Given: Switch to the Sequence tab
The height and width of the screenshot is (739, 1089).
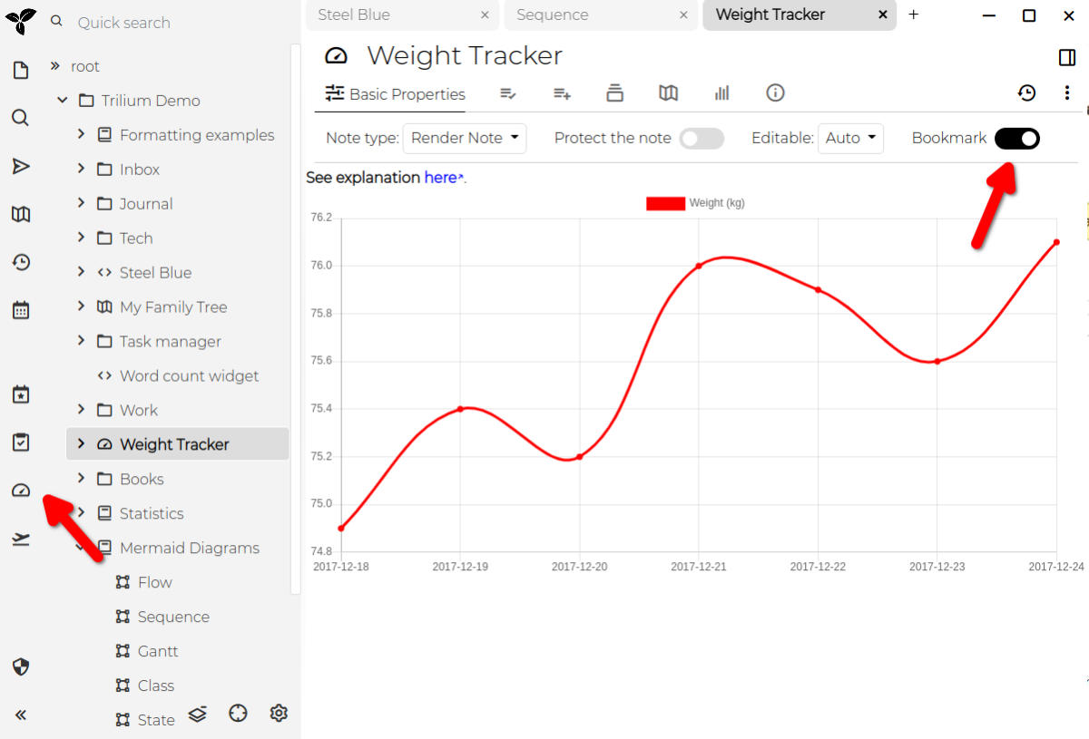Looking at the screenshot, I should tap(553, 15).
